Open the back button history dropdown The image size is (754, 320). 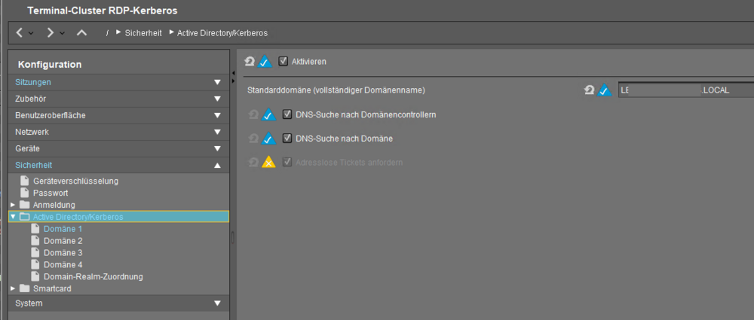point(31,33)
